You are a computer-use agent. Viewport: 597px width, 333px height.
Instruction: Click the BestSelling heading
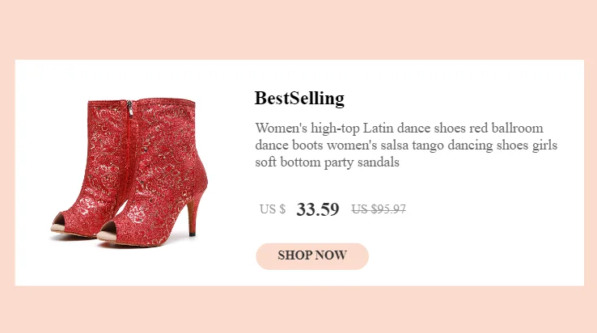click(299, 99)
